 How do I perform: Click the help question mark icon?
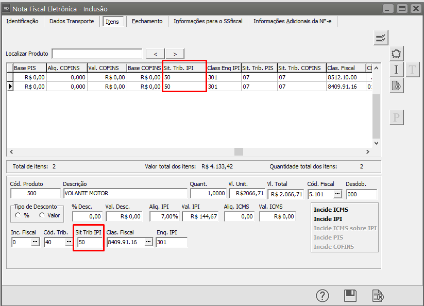pos(322,296)
